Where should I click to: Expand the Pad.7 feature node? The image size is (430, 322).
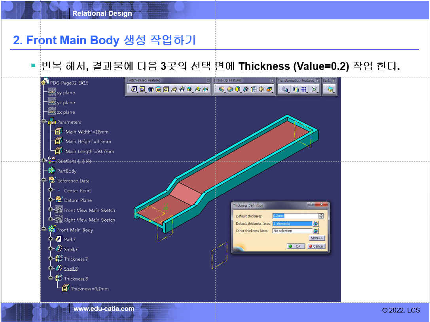[x=51, y=239]
